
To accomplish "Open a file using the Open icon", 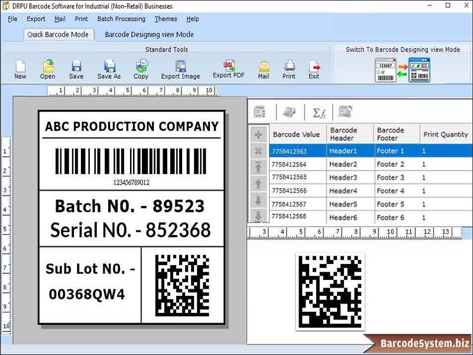I will (x=48, y=67).
